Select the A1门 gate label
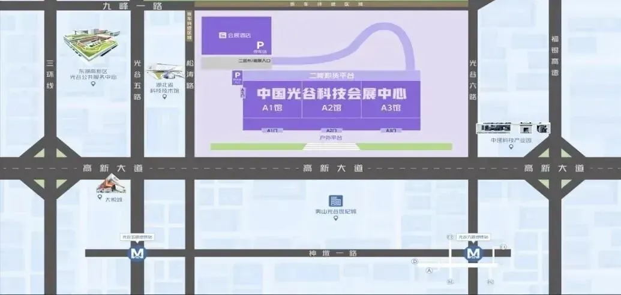This screenshot has width=621, height=295. pos(272,130)
